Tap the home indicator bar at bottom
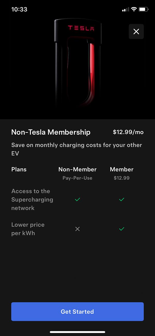This screenshot has height=336, width=155. pos(78,332)
